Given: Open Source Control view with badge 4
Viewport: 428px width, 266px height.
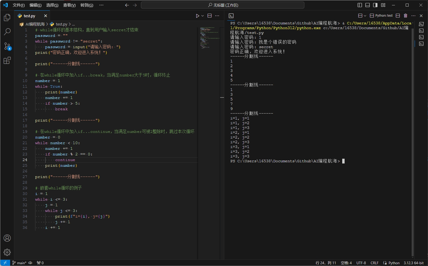Looking at the screenshot, I should coord(7,46).
